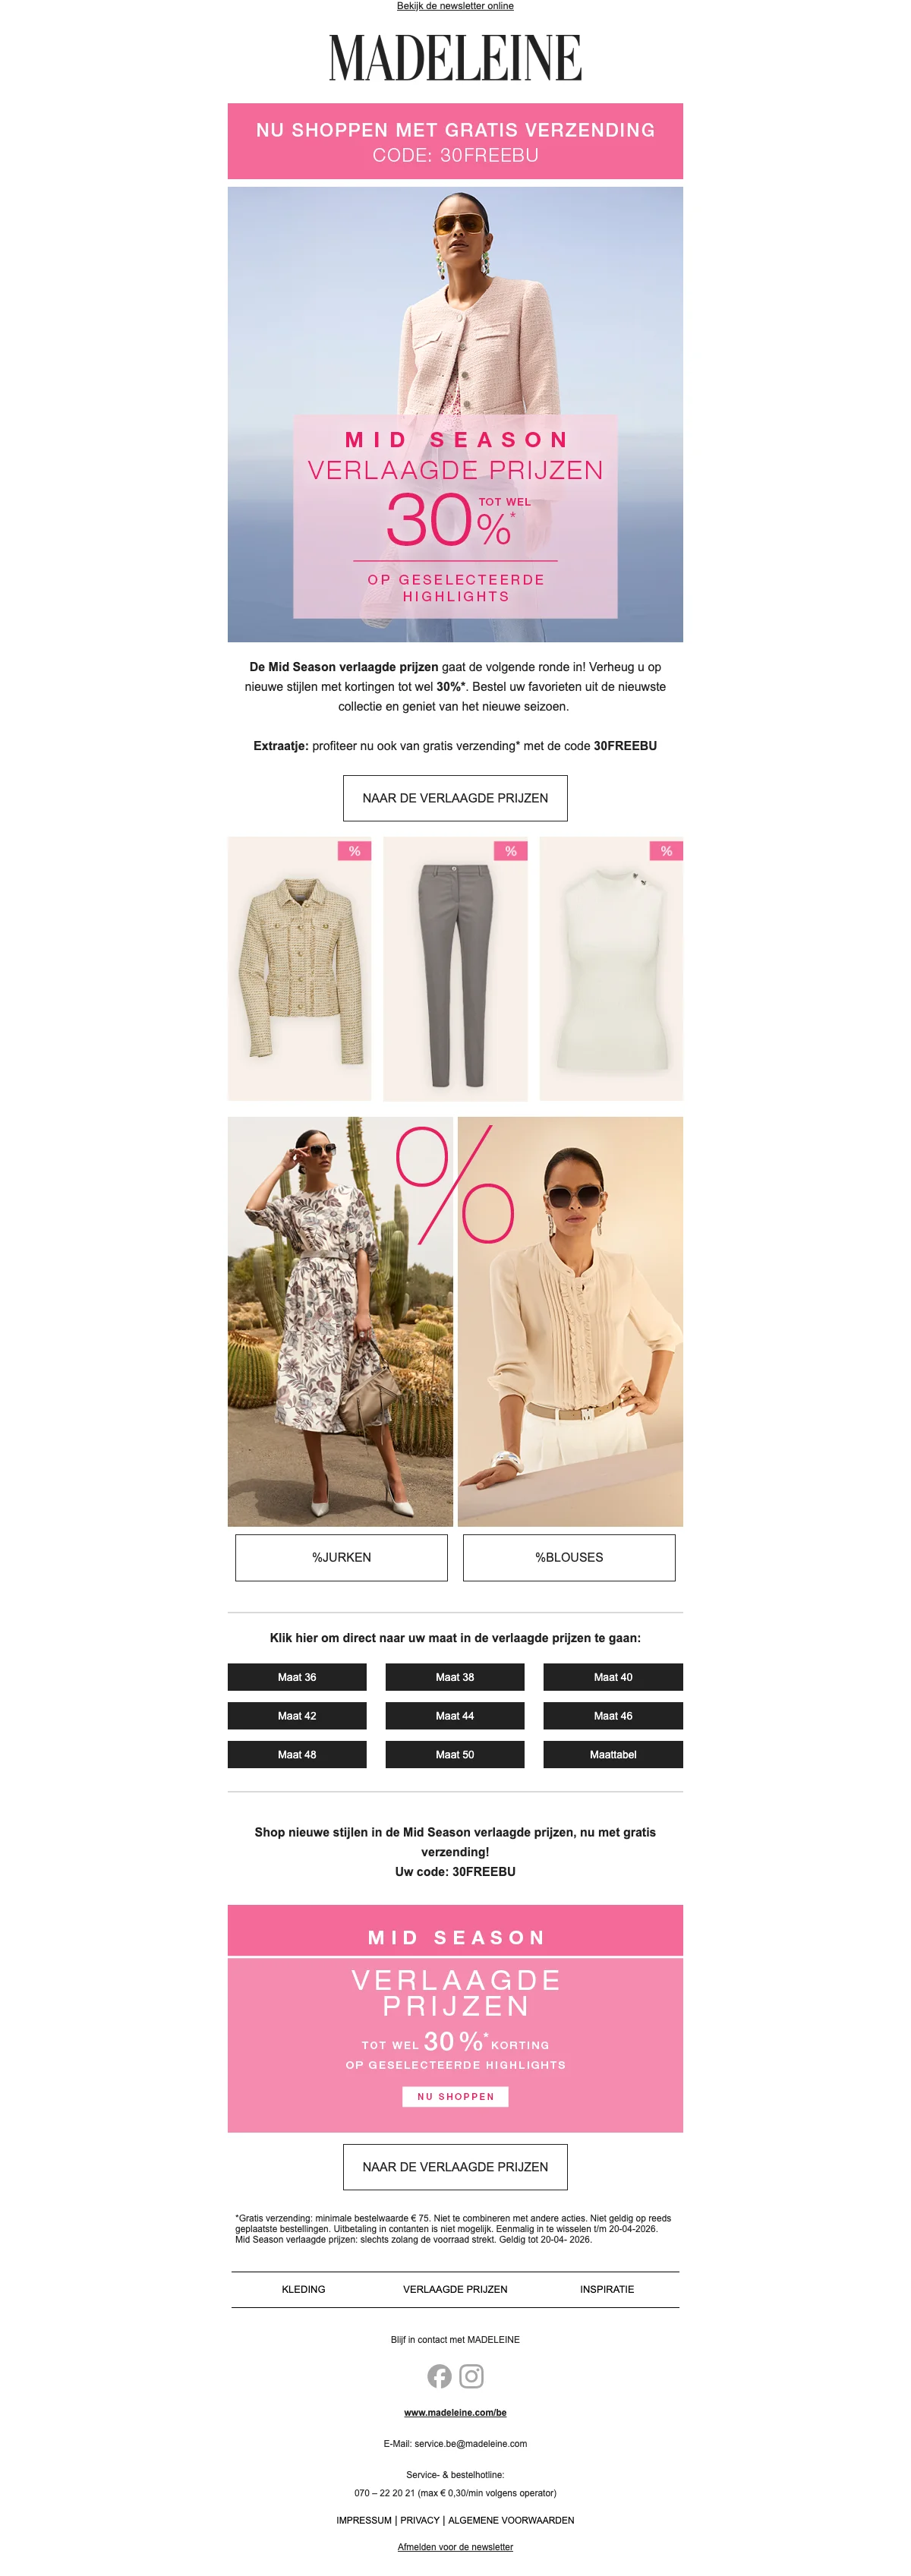Open the %BLOUSES category button

tap(569, 1557)
